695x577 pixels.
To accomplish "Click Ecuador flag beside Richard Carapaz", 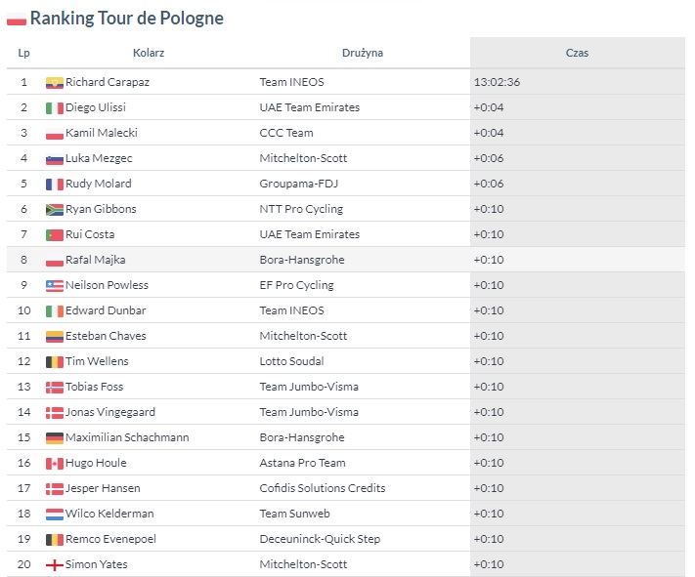I will [55, 83].
